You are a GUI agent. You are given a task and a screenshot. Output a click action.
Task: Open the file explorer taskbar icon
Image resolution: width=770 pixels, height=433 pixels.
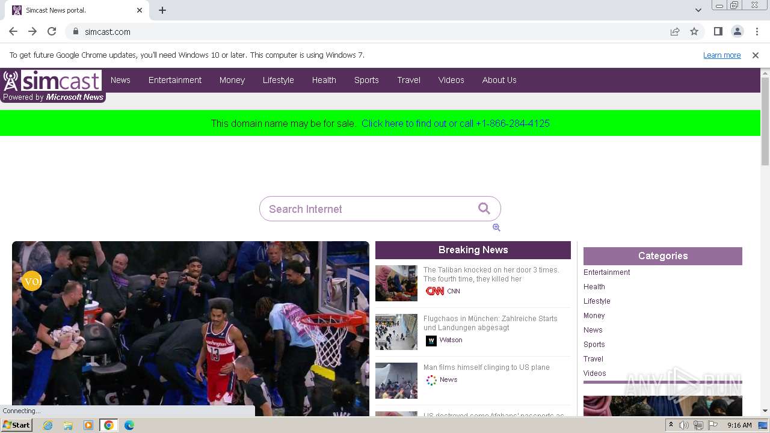pos(68,425)
